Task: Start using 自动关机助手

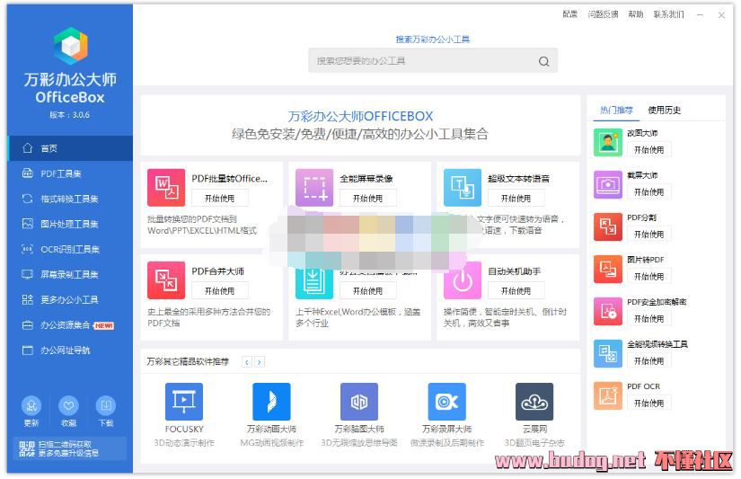Action: [516, 291]
